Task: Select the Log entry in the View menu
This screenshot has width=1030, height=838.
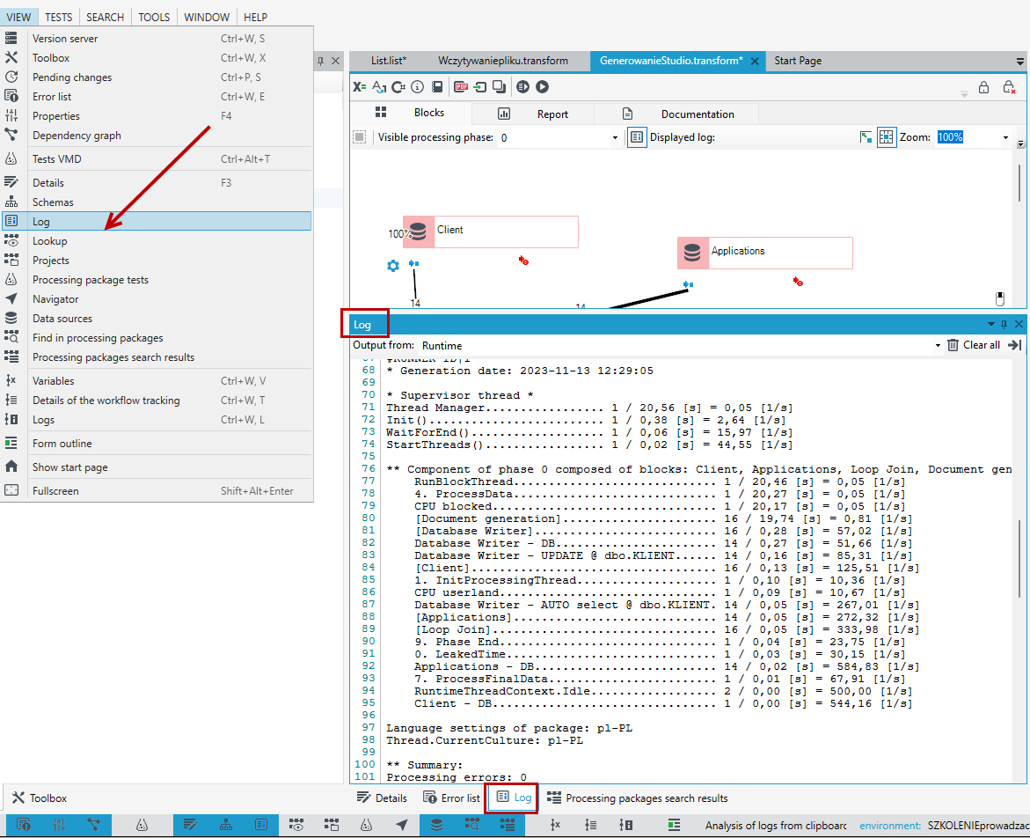Action: 157,222
